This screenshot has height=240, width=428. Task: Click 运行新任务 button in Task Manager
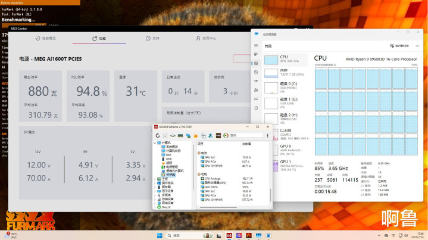click(x=399, y=46)
